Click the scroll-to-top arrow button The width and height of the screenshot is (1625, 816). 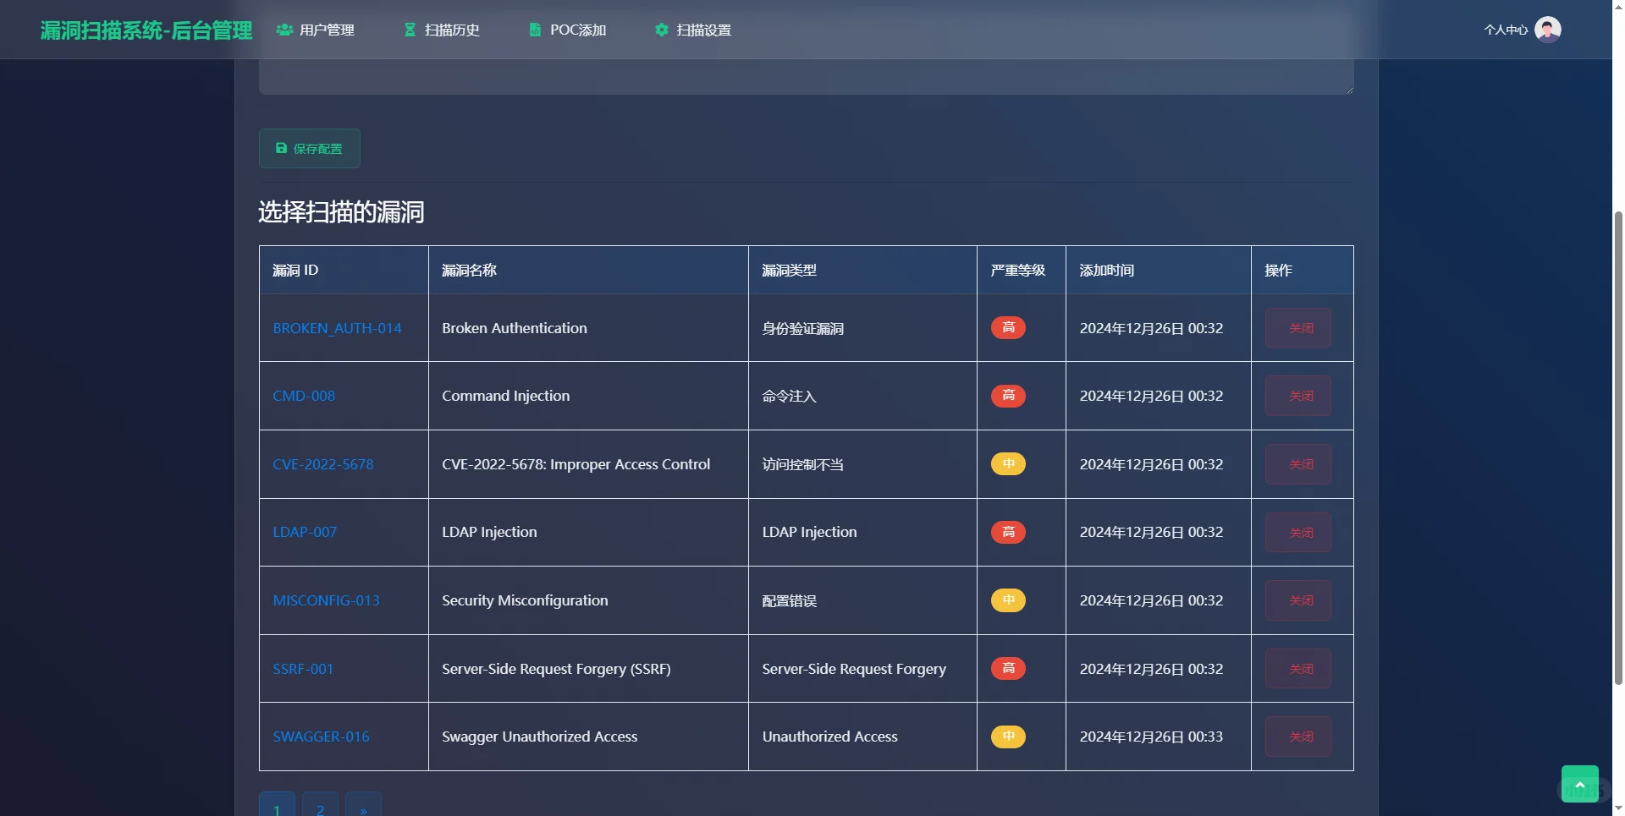pyautogui.click(x=1579, y=784)
